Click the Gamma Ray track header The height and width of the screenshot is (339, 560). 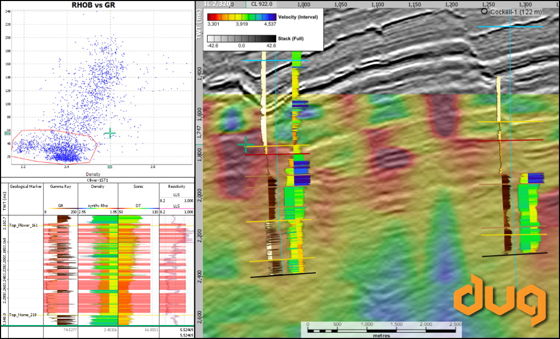(60, 185)
